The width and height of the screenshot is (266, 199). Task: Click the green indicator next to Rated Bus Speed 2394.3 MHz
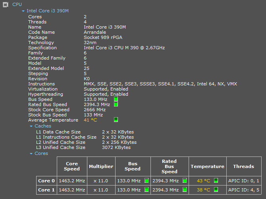[x=116, y=104]
